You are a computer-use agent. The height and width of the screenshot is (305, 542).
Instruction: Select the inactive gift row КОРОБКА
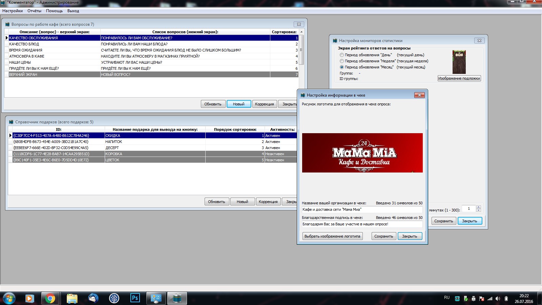click(x=152, y=154)
